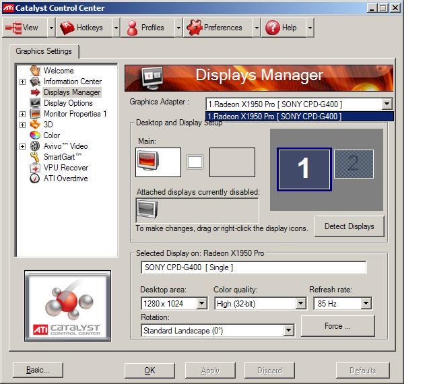Open the Refresh rate dropdown

click(x=366, y=303)
